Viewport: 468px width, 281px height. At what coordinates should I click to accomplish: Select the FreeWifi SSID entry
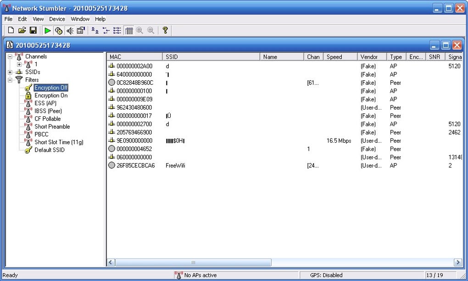point(175,165)
